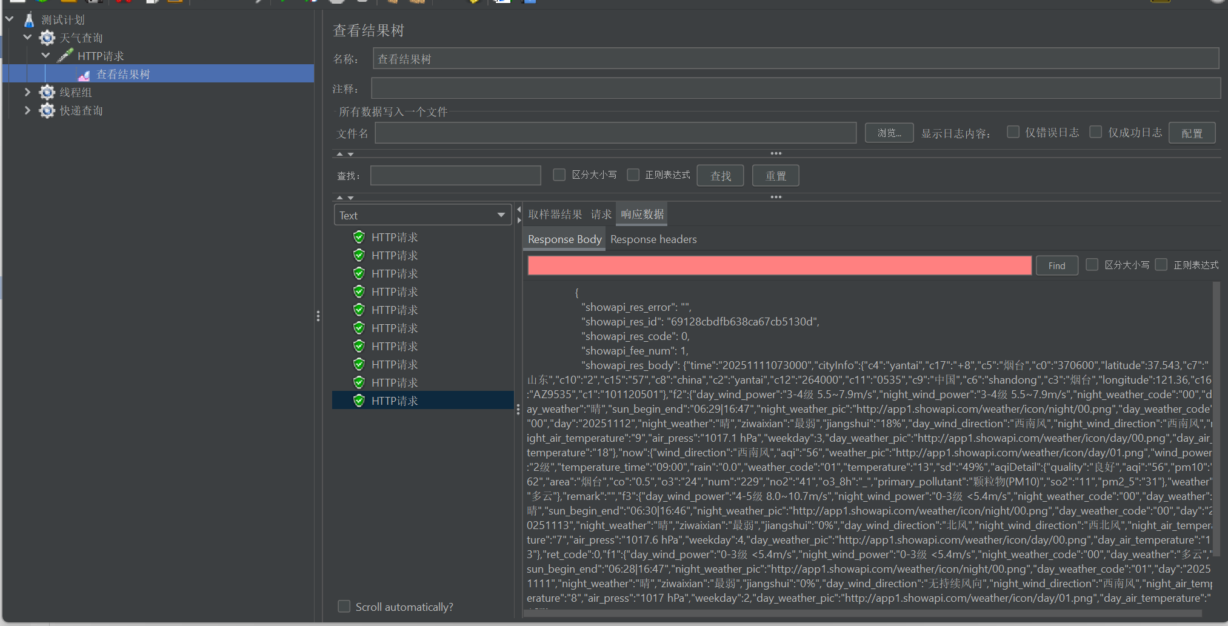Image resolution: width=1228 pixels, height=626 pixels.
Task: Click the 查找 search button
Action: [721, 176]
